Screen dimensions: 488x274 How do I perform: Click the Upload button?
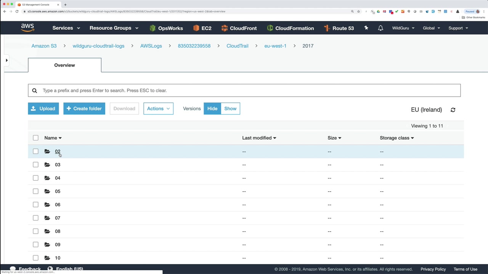coord(43,108)
